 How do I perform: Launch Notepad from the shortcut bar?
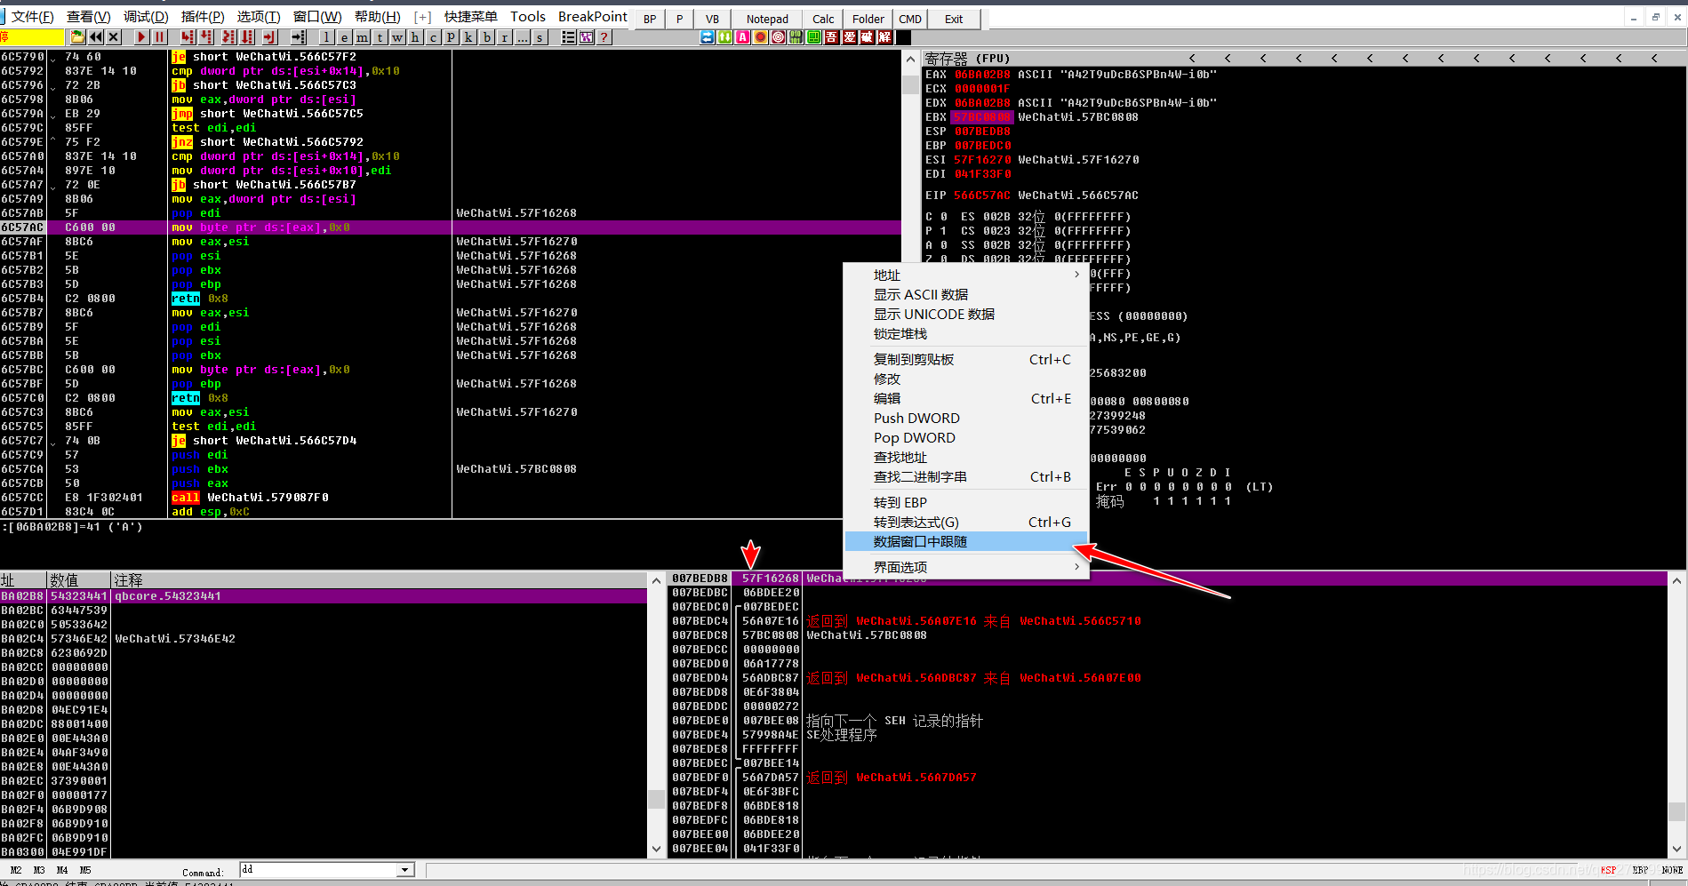point(767,19)
